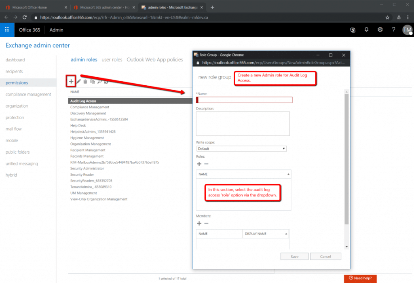Switch to the Outlook Web App policies tab
This screenshot has width=414, height=283.
pyautogui.click(x=155, y=60)
